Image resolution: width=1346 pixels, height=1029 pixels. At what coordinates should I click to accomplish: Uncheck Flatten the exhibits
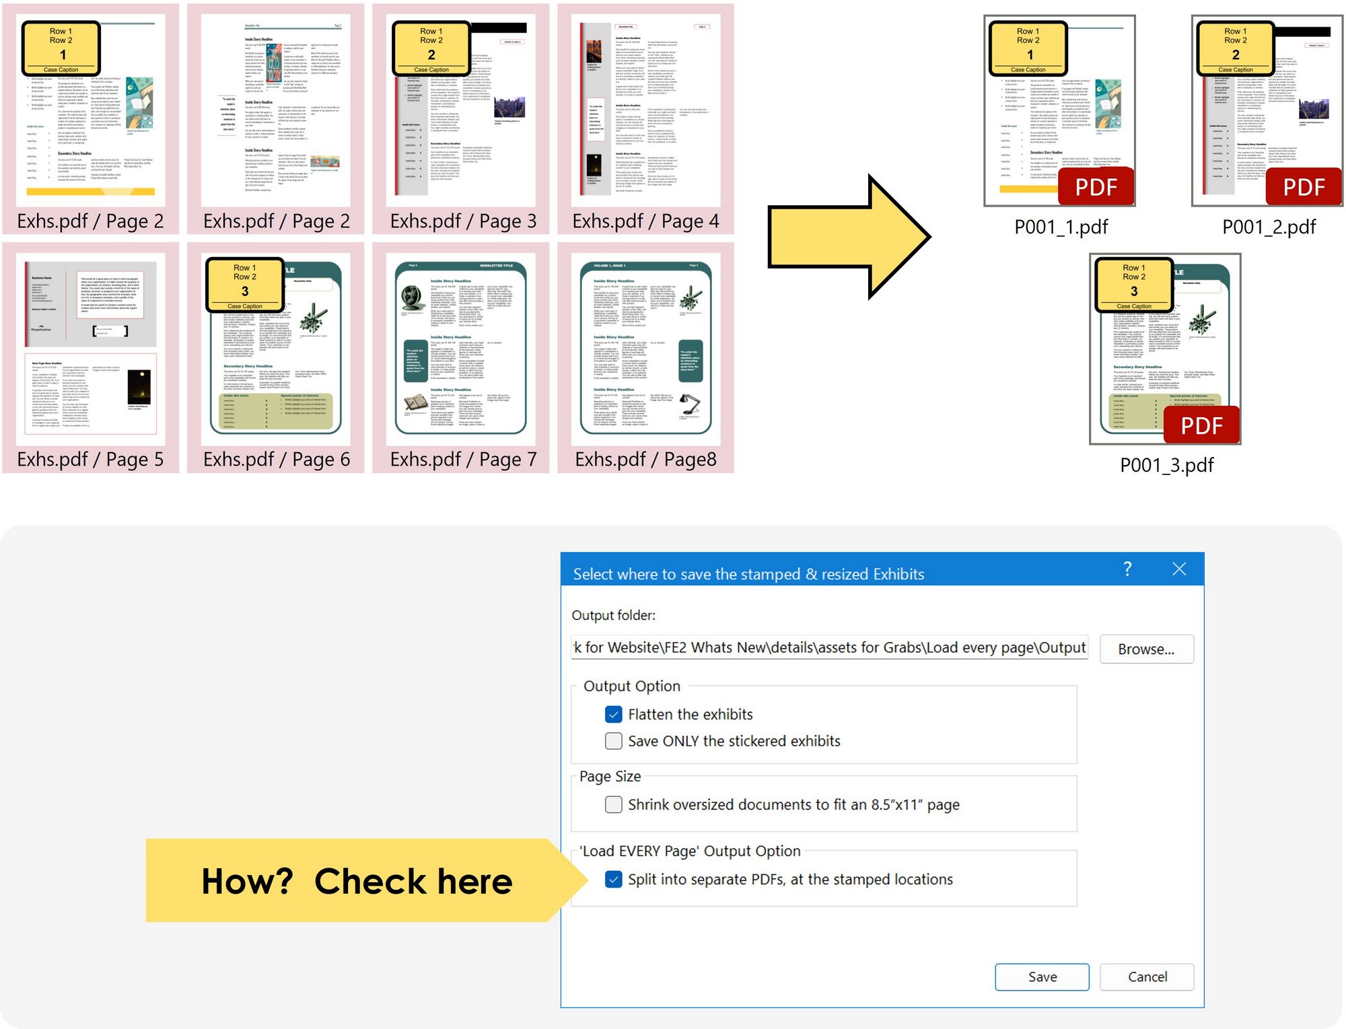pos(612,714)
